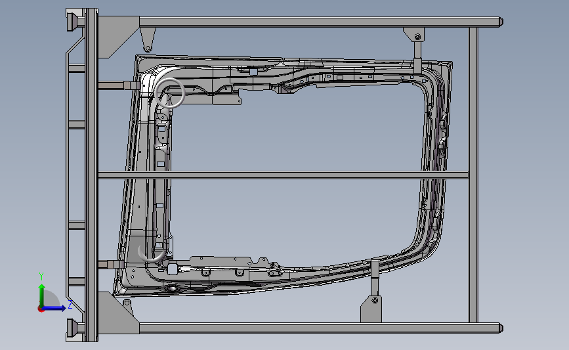The image size is (569, 350).
Task: Click the bolt on the bottom-right support bracket
Action: (x=375, y=300)
